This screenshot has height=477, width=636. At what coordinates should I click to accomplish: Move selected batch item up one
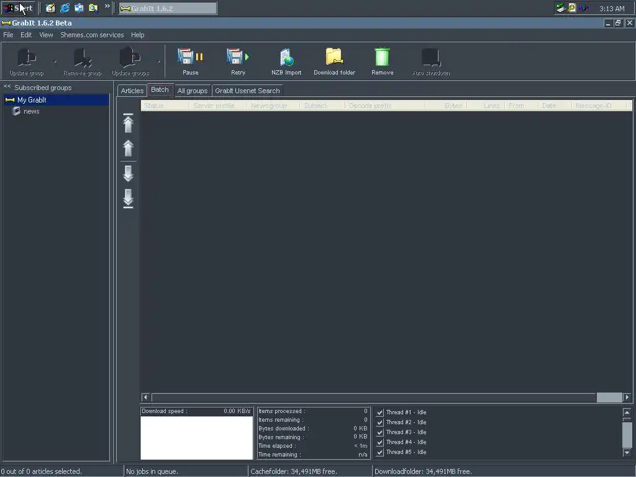pyautogui.click(x=128, y=148)
